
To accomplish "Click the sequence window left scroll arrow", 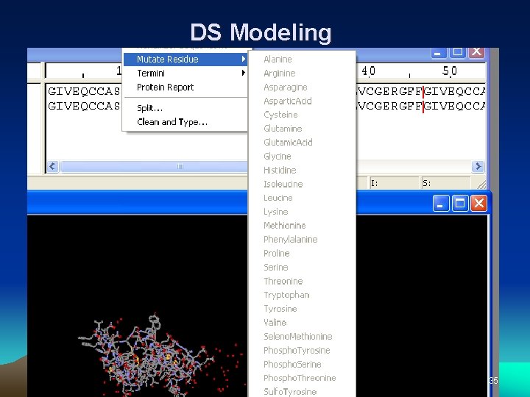I will pos(52,166).
